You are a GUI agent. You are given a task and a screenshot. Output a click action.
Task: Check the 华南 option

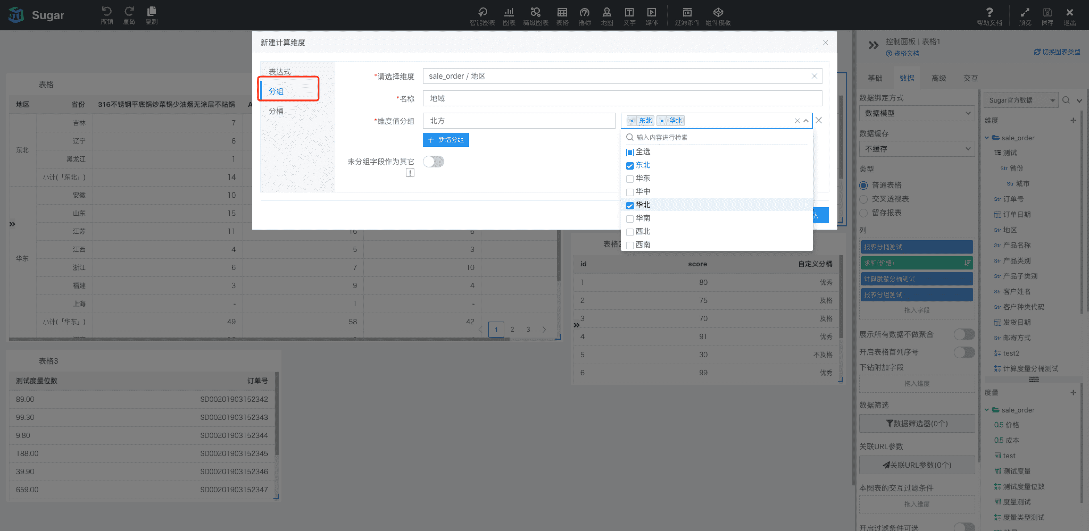click(x=630, y=219)
